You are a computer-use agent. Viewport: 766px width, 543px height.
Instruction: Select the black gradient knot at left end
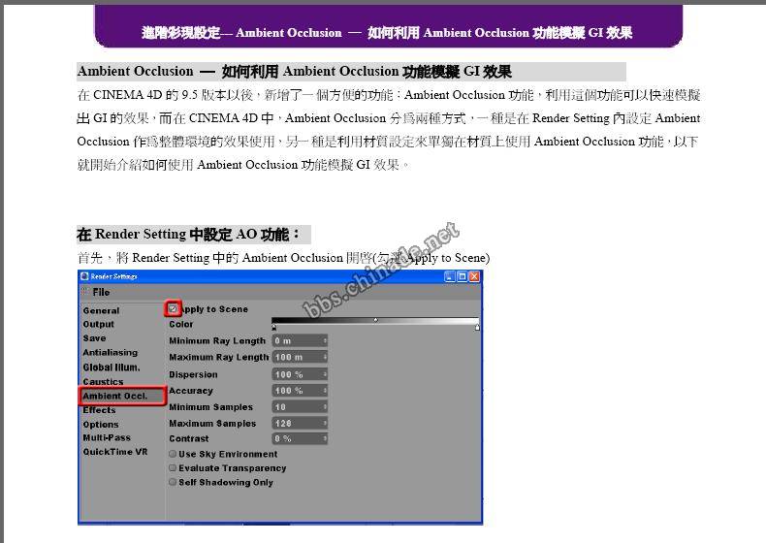tap(274, 328)
